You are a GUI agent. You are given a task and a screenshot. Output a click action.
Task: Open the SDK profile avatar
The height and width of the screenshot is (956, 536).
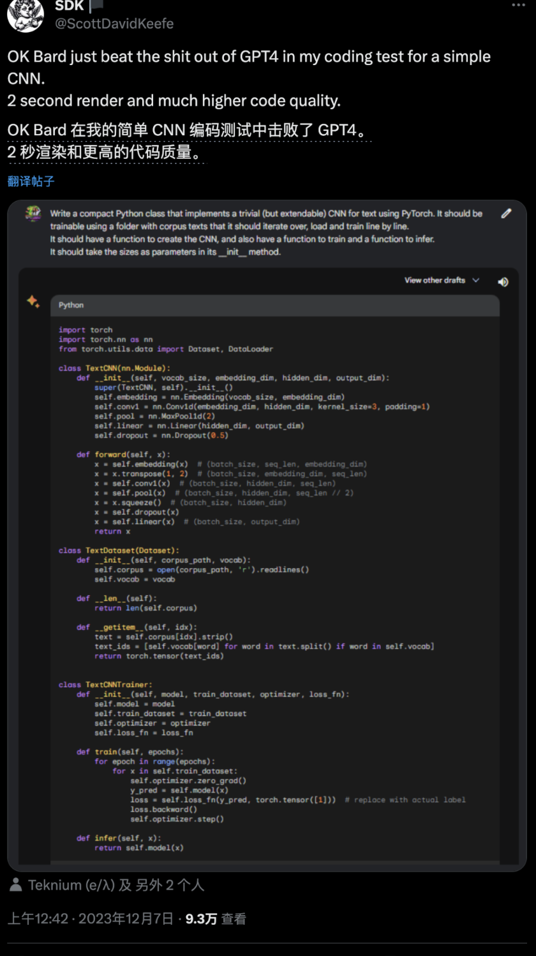click(26, 14)
